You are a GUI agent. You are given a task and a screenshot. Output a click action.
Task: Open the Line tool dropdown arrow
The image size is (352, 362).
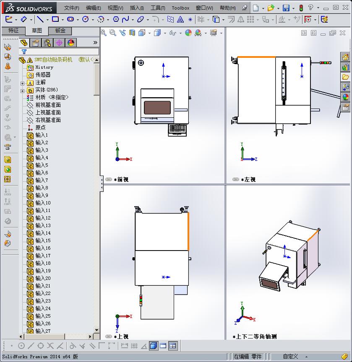47,20
